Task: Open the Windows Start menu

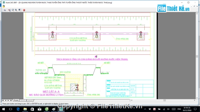Action: (3, 109)
